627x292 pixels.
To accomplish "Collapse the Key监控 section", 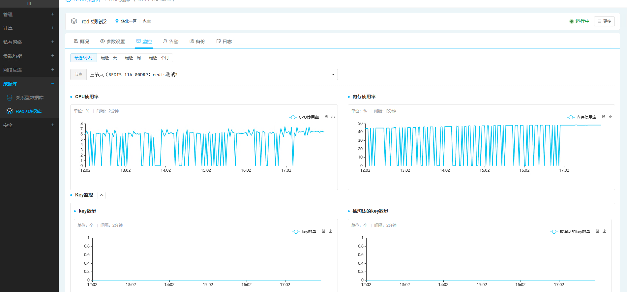I will click(x=102, y=195).
